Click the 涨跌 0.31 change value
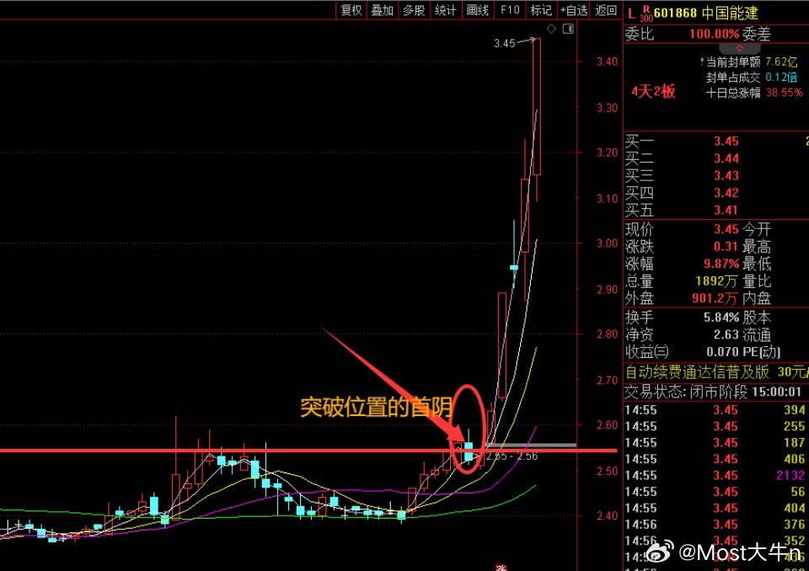The width and height of the screenshot is (809, 571). coord(726,246)
